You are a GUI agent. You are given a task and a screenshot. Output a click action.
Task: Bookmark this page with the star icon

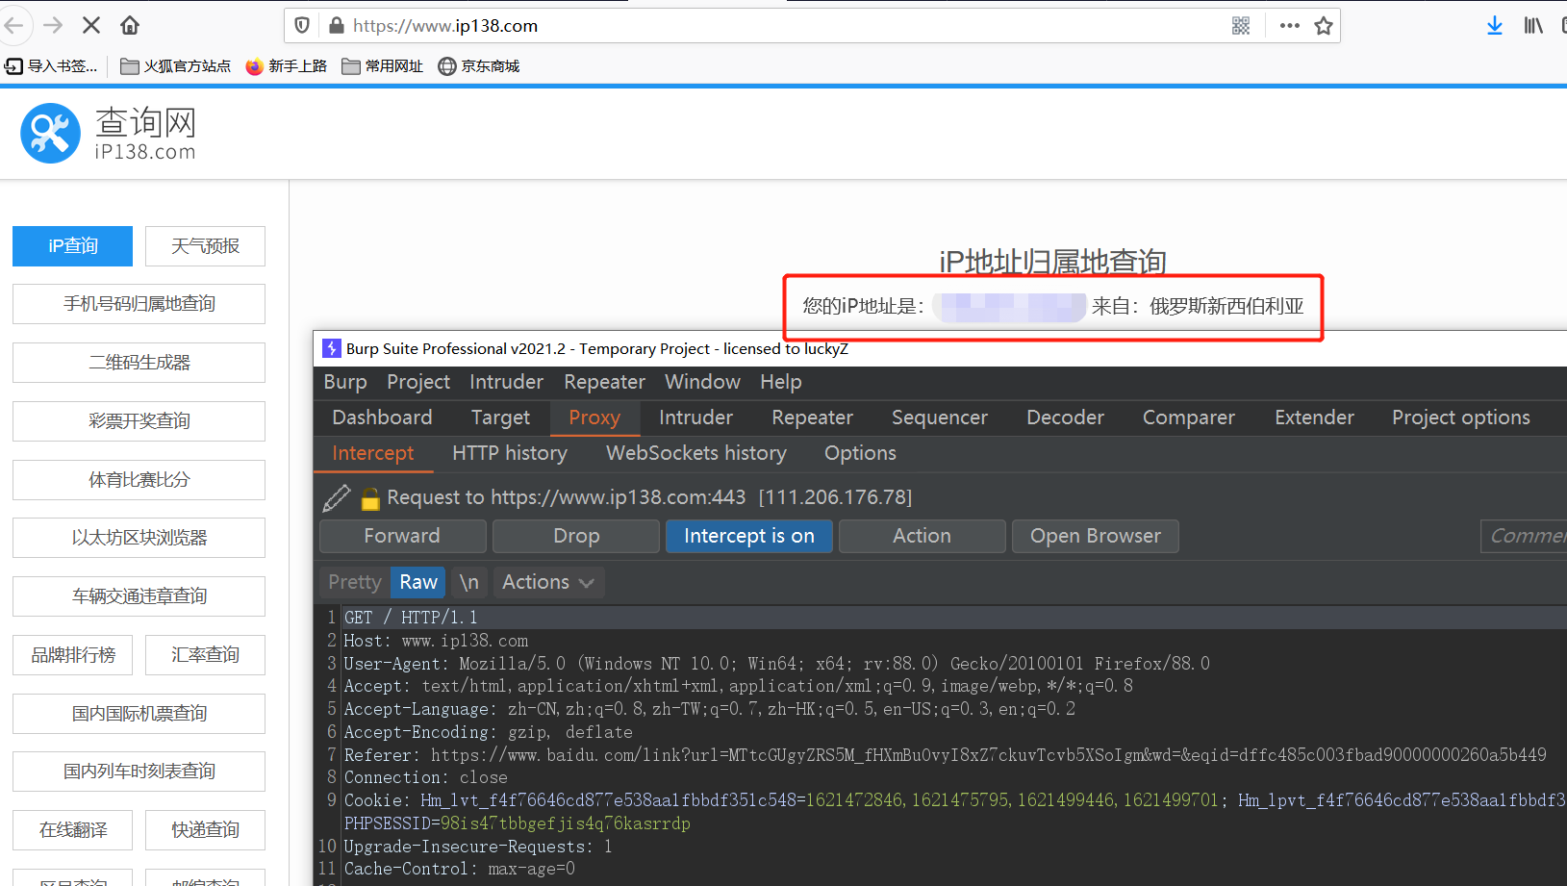[1324, 26]
